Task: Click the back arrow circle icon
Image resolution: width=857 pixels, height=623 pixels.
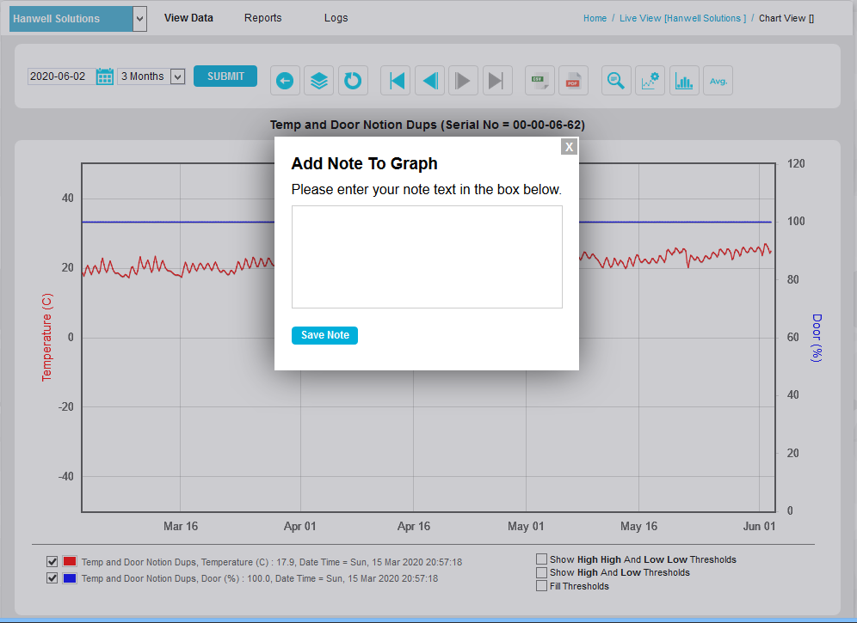Action: point(285,81)
